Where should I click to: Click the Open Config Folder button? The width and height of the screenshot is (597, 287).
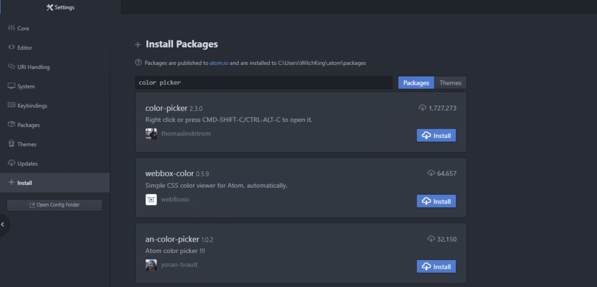click(x=54, y=205)
